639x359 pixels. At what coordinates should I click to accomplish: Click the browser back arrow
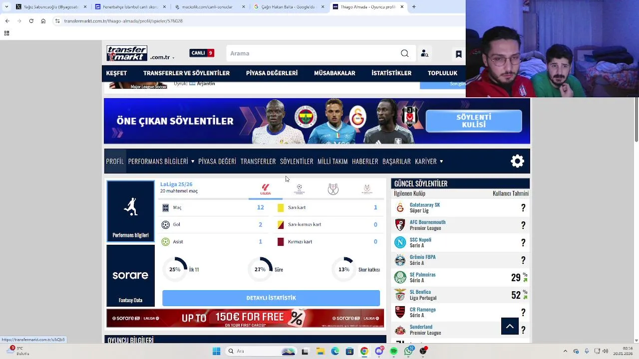[x=7, y=21]
